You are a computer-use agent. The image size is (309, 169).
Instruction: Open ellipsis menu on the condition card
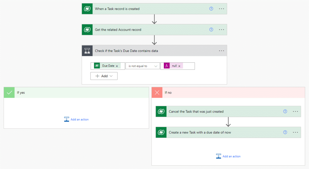point(221,51)
